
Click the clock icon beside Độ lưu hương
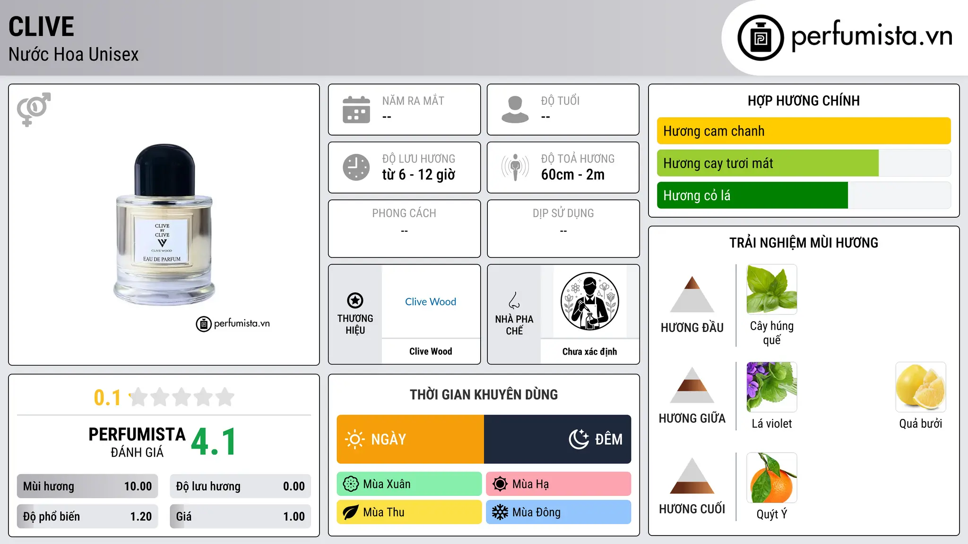point(356,167)
